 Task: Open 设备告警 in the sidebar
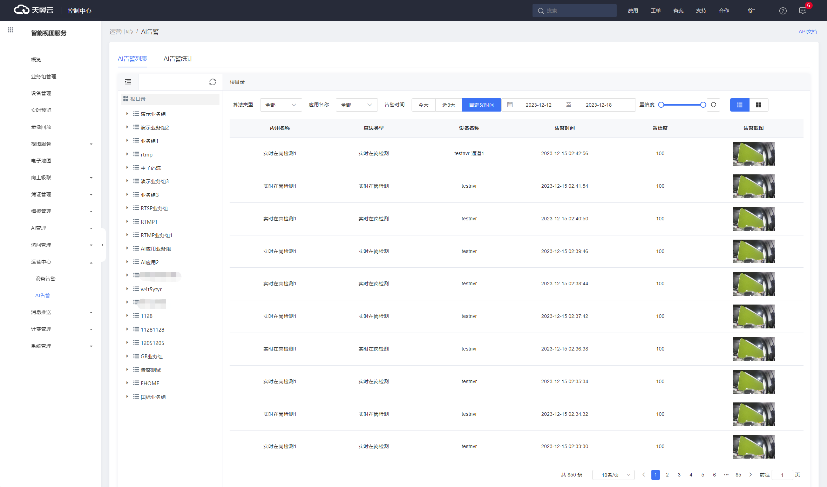[45, 279]
